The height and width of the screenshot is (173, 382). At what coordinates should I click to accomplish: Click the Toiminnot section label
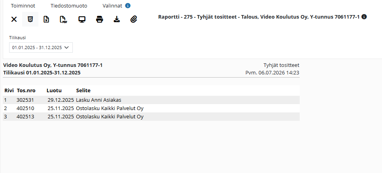pyautogui.click(x=23, y=6)
